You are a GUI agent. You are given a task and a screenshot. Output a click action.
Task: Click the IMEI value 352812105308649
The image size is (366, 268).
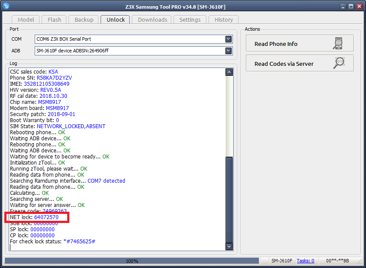point(46,84)
